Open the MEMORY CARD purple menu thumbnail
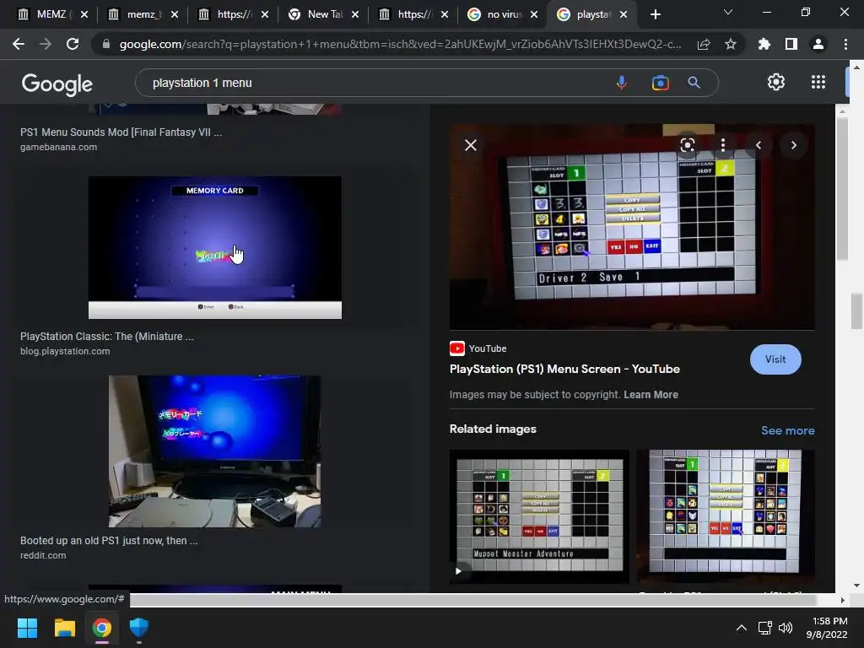The image size is (864, 648). 215,247
